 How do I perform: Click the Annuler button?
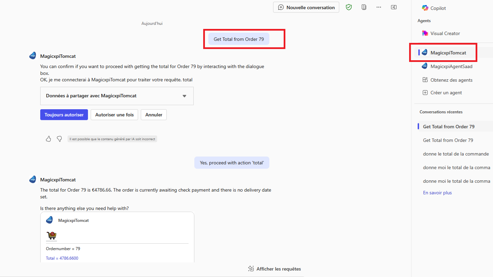pos(154,115)
